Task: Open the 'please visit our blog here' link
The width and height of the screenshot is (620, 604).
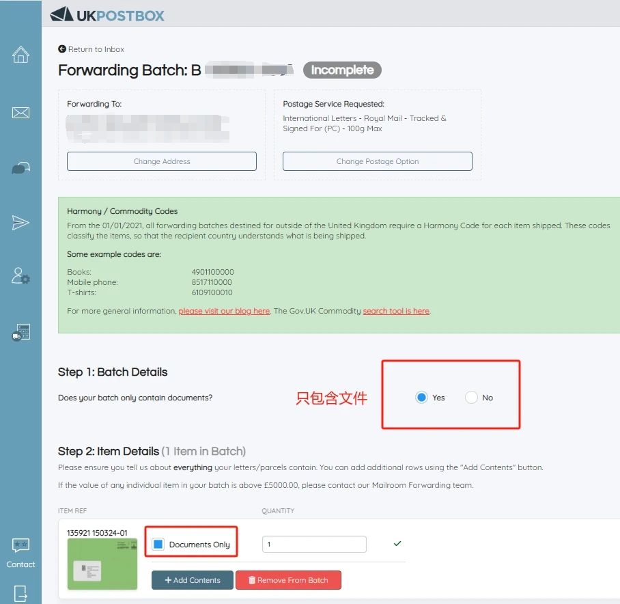Action: [x=224, y=311]
